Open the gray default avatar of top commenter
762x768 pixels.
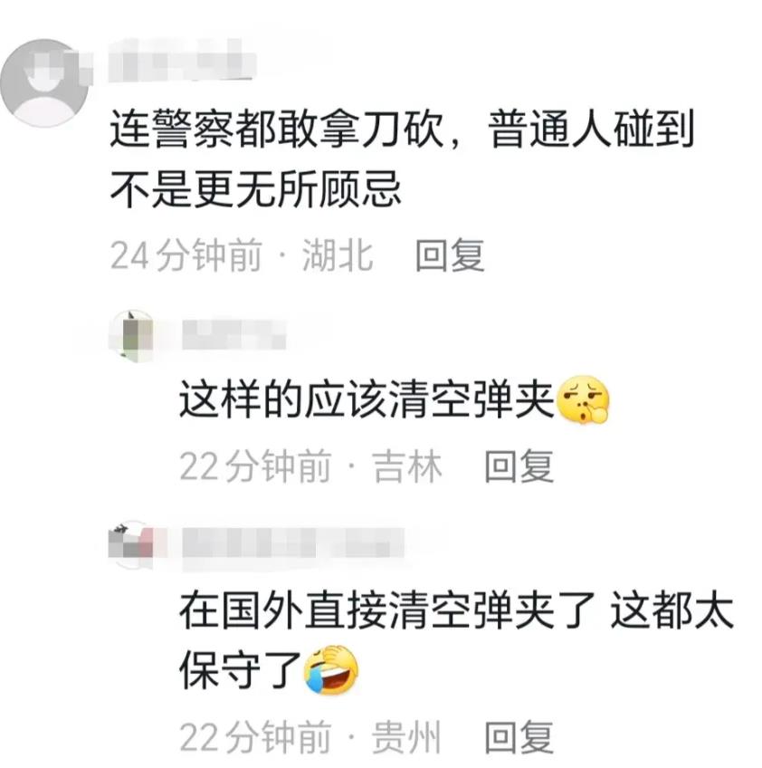44,82
